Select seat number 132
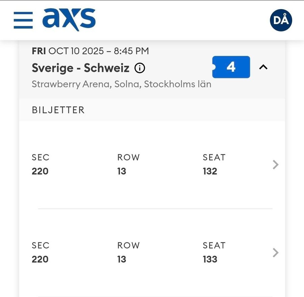 (x=210, y=171)
